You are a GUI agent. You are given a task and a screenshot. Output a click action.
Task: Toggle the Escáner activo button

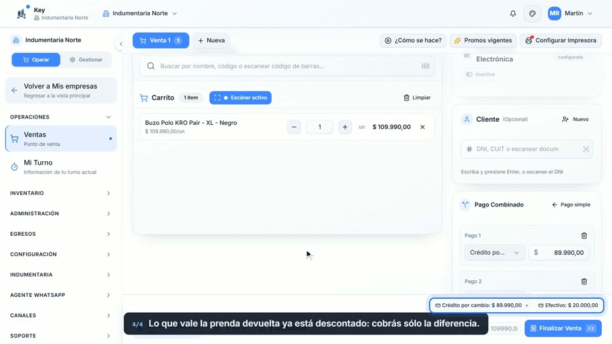[240, 97]
